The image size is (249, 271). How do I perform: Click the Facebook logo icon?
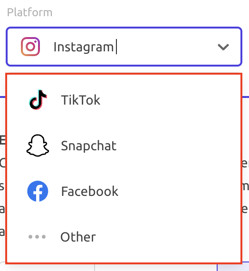(38, 191)
